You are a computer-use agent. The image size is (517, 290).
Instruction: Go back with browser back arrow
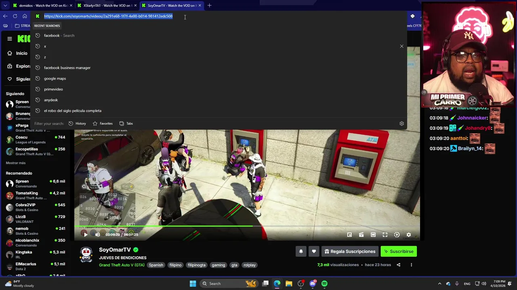pyautogui.click(x=5, y=16)
